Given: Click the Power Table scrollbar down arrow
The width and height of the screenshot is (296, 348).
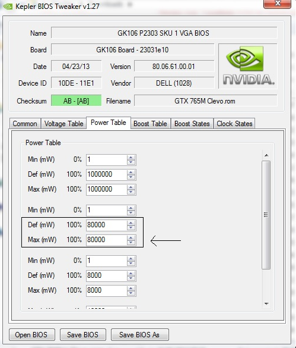Looking at the screenshot, I should (x=266, y=303).
